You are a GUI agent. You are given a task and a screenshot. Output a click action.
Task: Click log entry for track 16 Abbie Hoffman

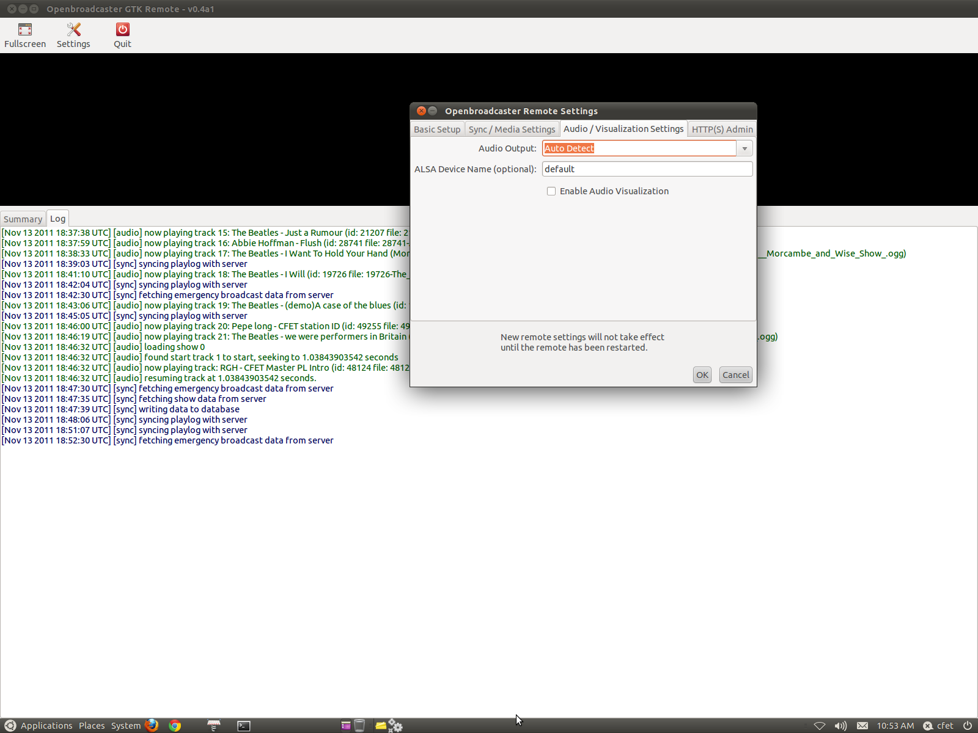coord(205,243)
